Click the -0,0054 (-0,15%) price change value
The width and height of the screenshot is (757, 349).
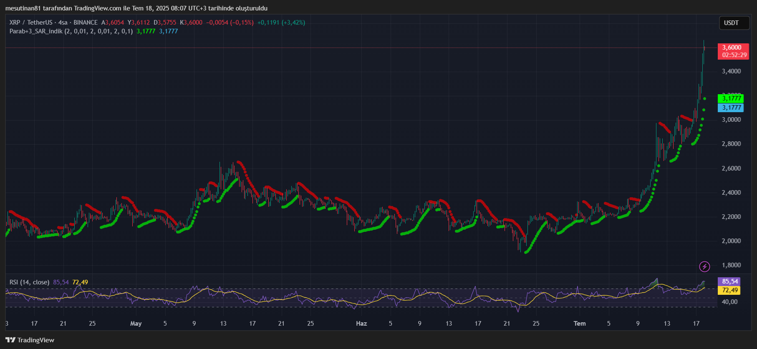pos(230,23)
